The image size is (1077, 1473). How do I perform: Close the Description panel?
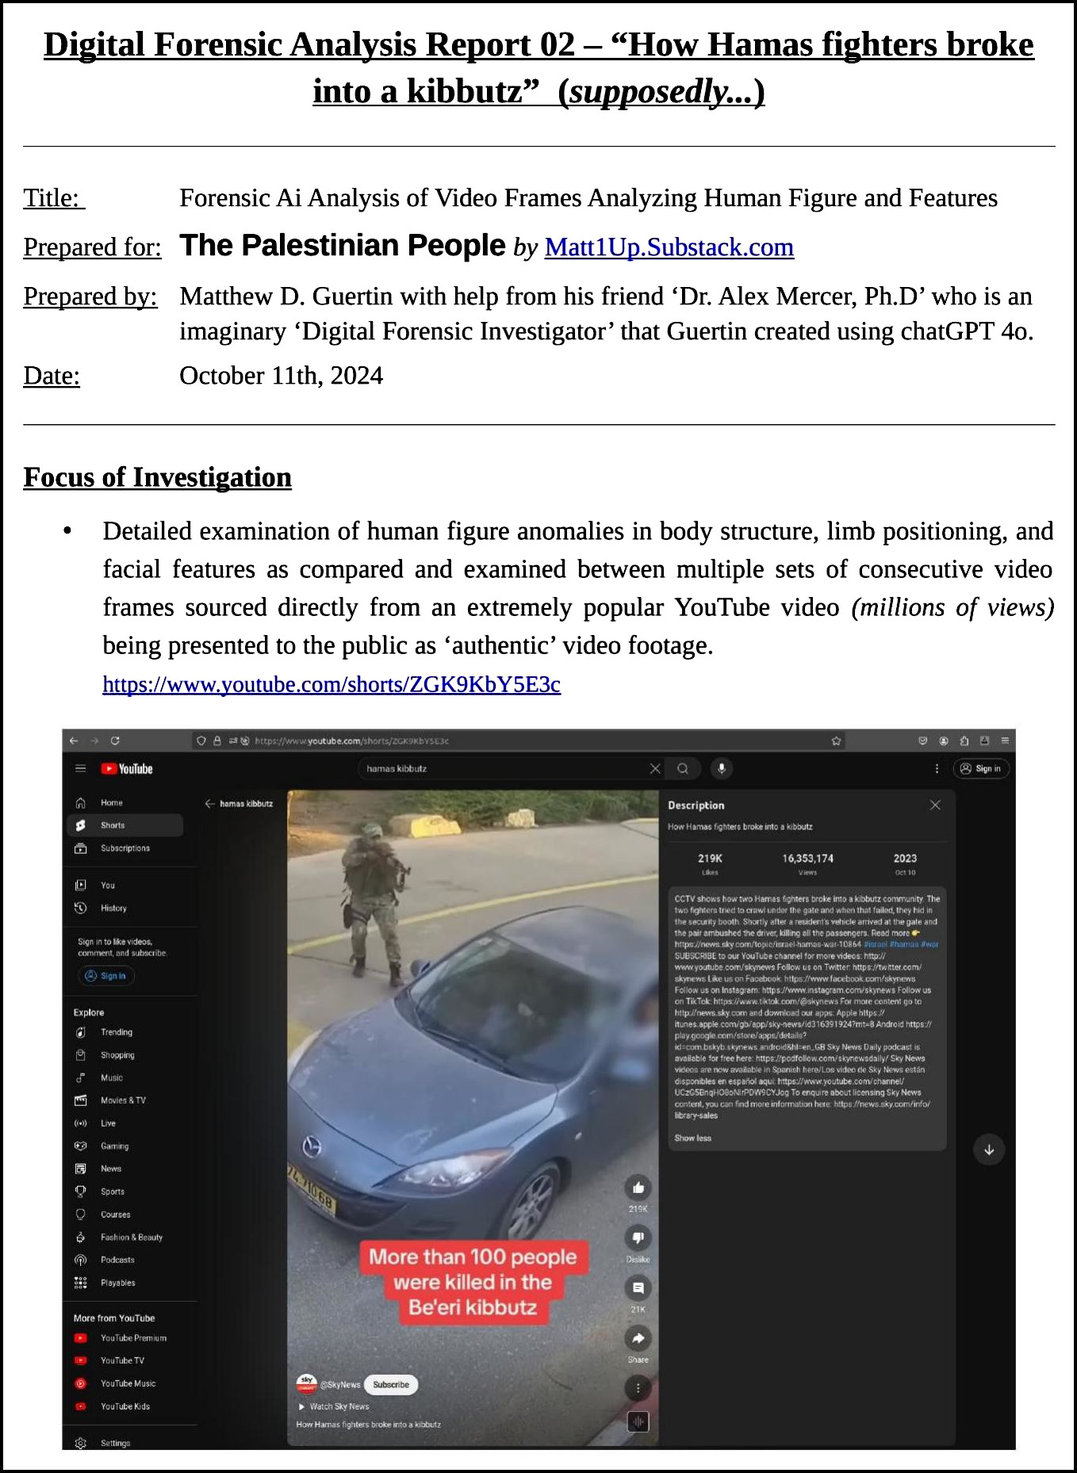[935, 805]
